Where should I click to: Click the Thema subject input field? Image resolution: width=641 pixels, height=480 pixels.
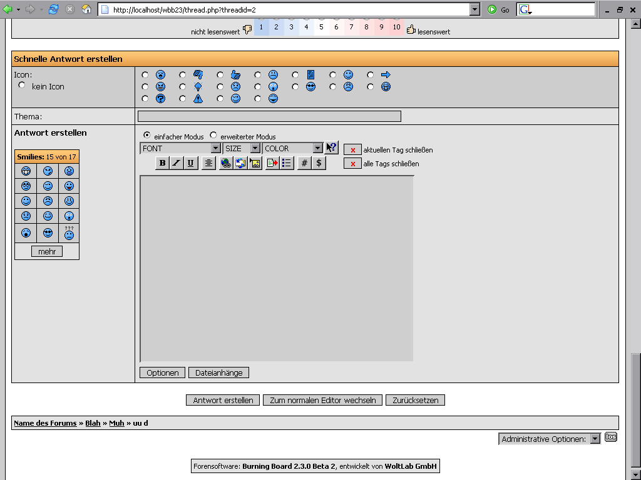pyautogui.click(x=269, y=116)
